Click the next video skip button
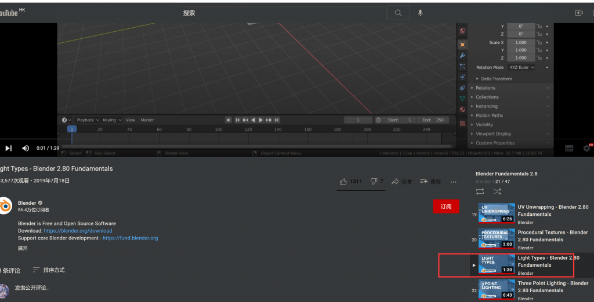594x302 pixels. 9,148
